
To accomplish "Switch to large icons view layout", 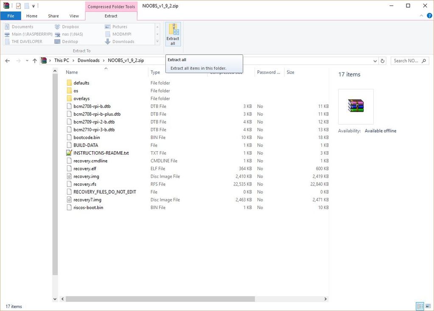I will (428, 306).
